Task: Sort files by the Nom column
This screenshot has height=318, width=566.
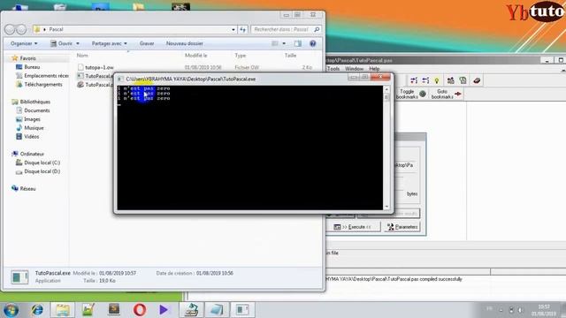Action: coord(82,55)
